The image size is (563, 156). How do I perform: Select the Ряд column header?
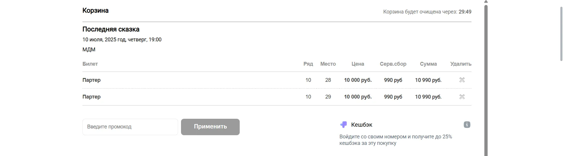click(308, 64)
